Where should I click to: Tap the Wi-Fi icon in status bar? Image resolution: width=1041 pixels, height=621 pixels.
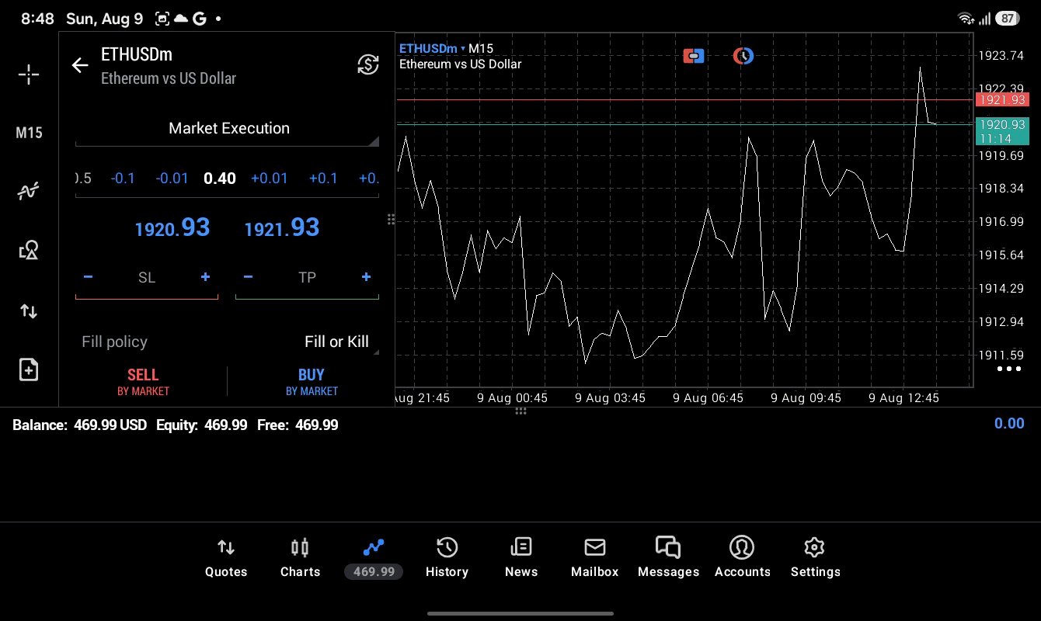pos(966,19)
